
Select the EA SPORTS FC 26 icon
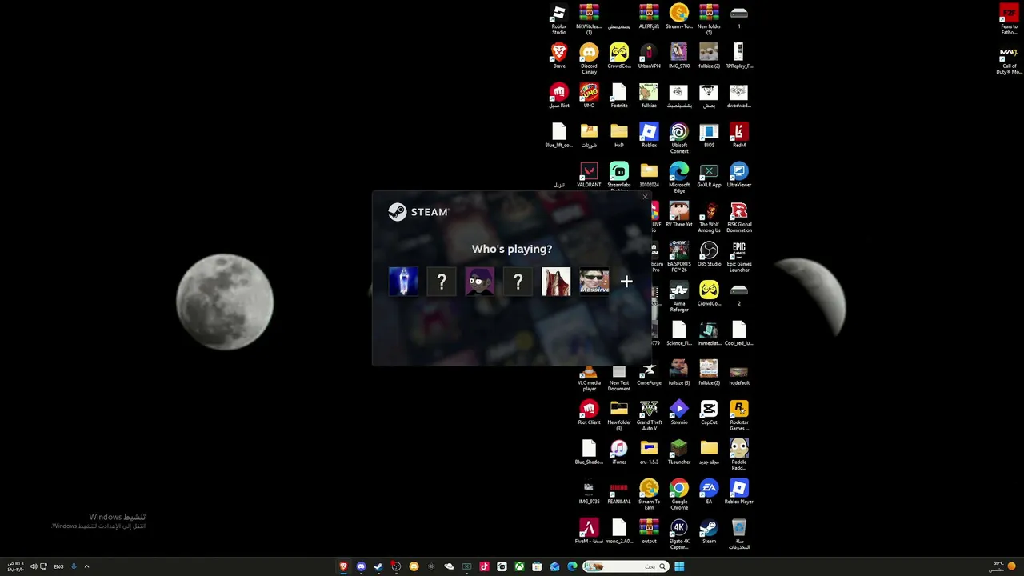[679, 257]
